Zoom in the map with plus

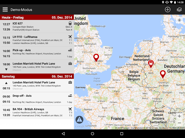[x=179, y=116]
